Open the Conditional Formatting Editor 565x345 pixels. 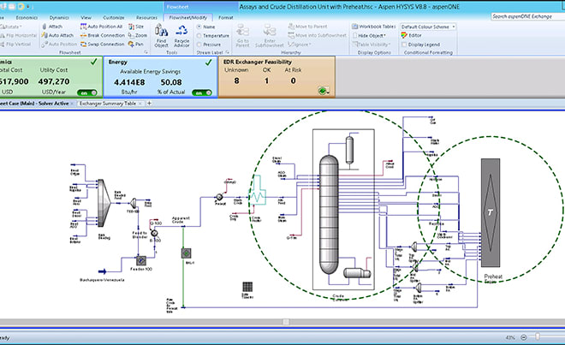[x=411, y=35]
